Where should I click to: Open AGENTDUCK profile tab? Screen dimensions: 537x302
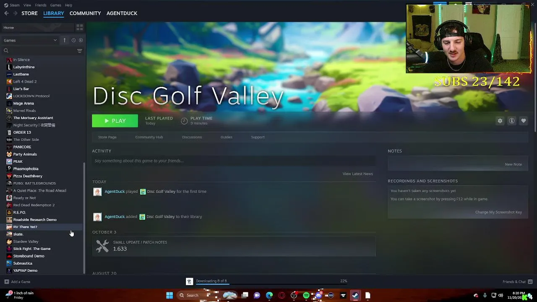tap(122, 13)
